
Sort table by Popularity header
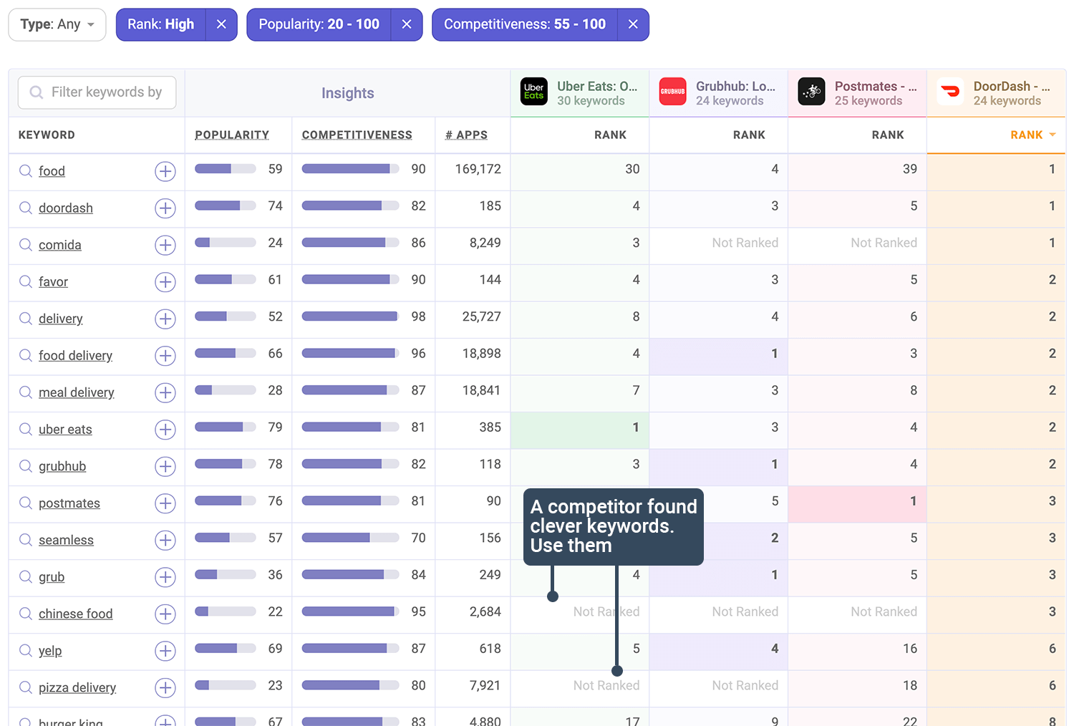(x=232, y=135)
